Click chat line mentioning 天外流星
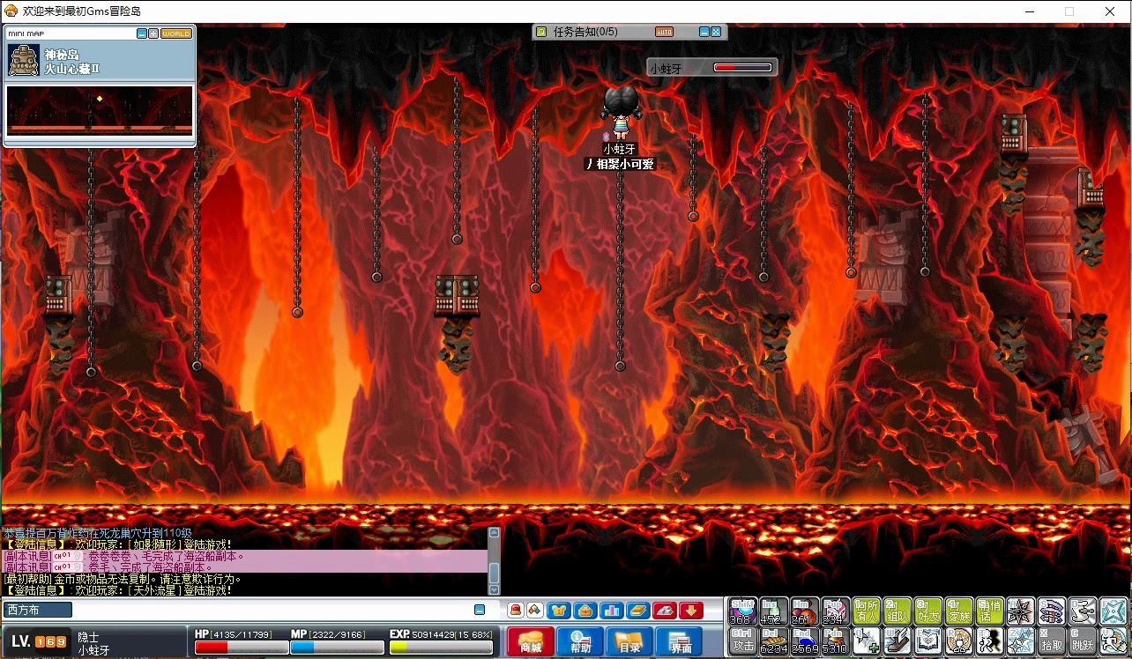 click(x=119, y=590)
